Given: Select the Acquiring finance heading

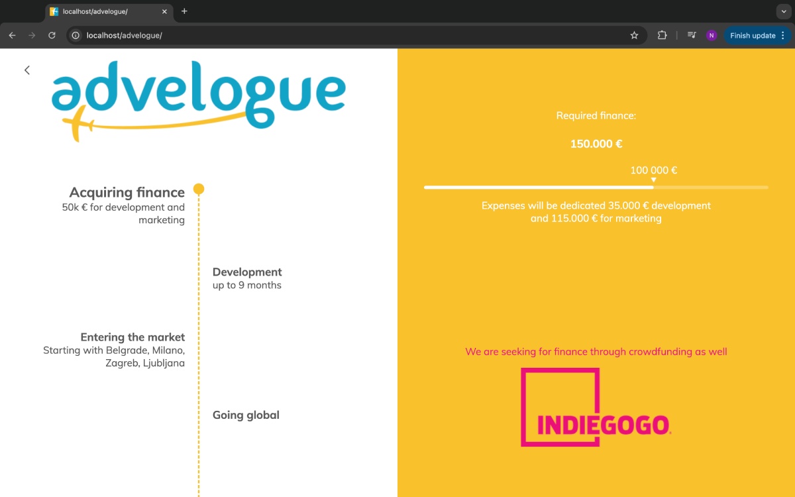Looking at the screenshot, I should [127, 192].
